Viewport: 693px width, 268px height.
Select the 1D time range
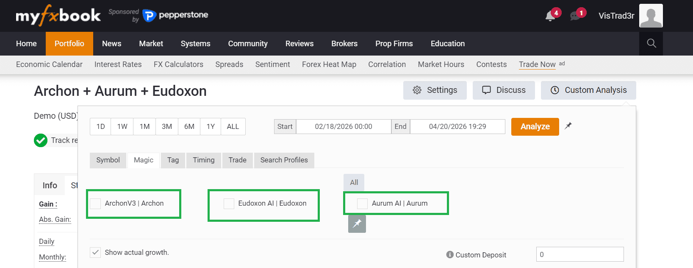(x=100, y=127)
